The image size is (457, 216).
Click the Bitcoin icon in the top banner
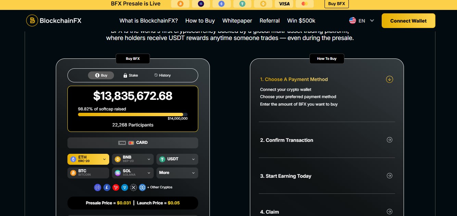[x=180, y=4]
